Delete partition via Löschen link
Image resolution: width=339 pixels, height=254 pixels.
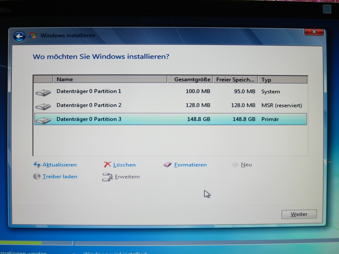tap(124, 165)
